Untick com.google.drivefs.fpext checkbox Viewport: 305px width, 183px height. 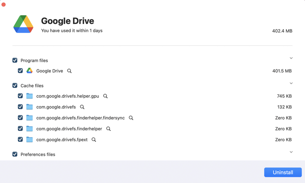[x=20, y=140]
